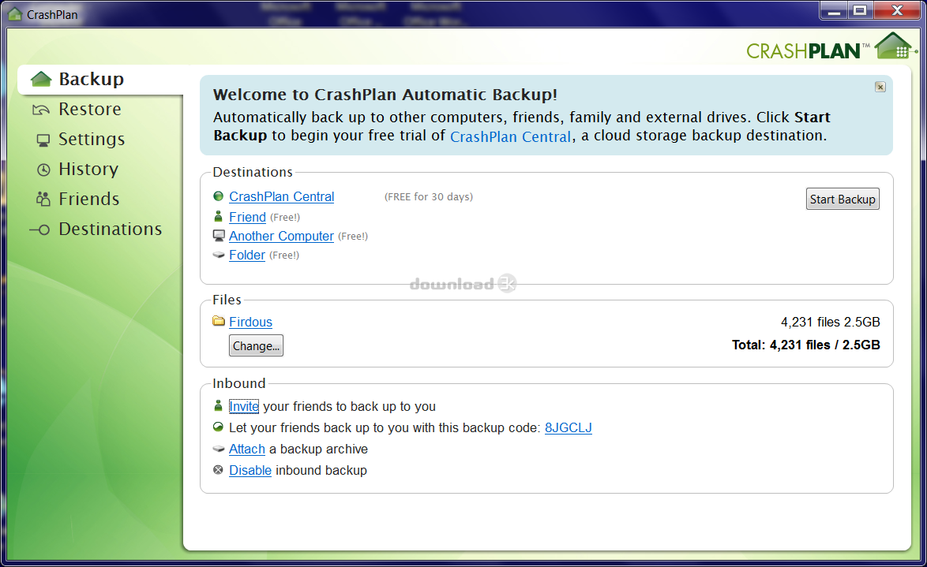Open the Backup tab
This screenshot has width=927, height=567.
coord(91,79)
